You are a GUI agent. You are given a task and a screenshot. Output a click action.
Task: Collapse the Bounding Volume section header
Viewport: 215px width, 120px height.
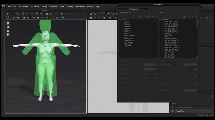click(125, 13)
